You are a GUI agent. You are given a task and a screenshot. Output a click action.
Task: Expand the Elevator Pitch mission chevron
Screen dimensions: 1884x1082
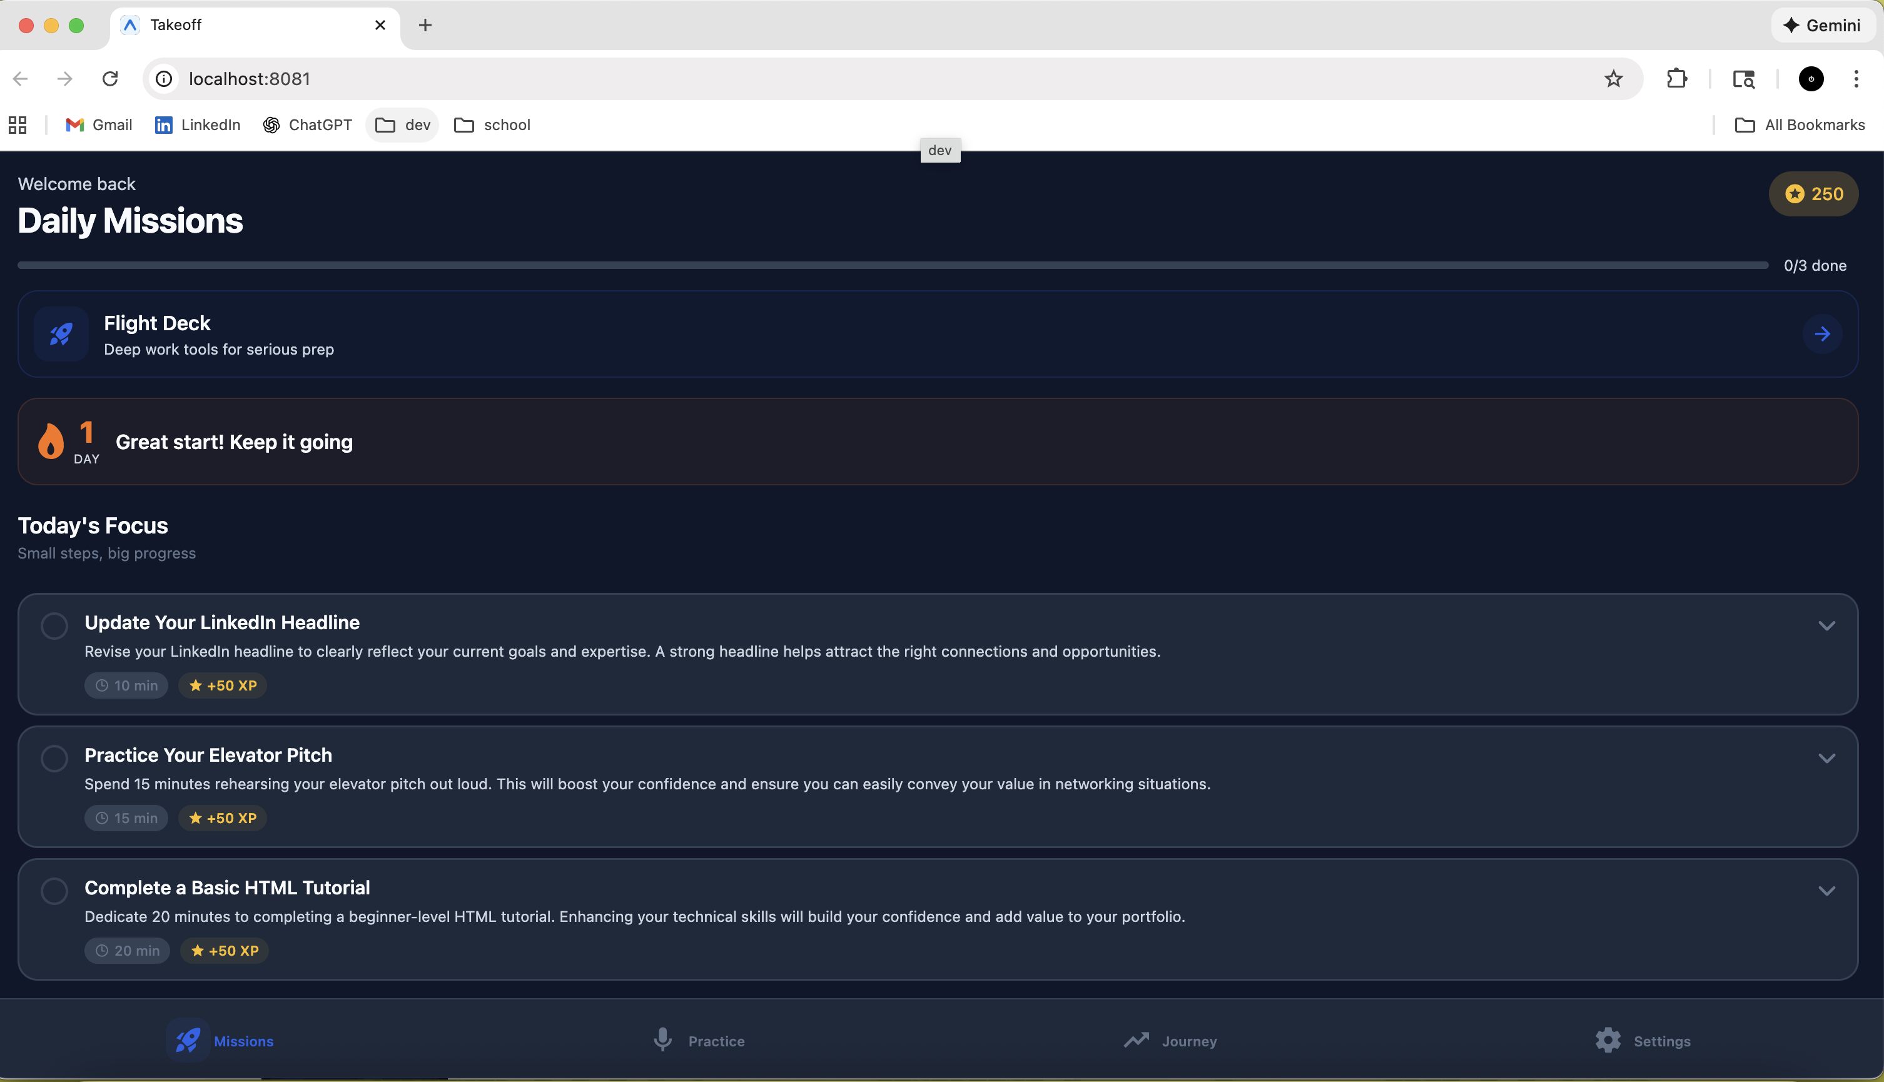pyautogui.click(x=1826, y=758)
